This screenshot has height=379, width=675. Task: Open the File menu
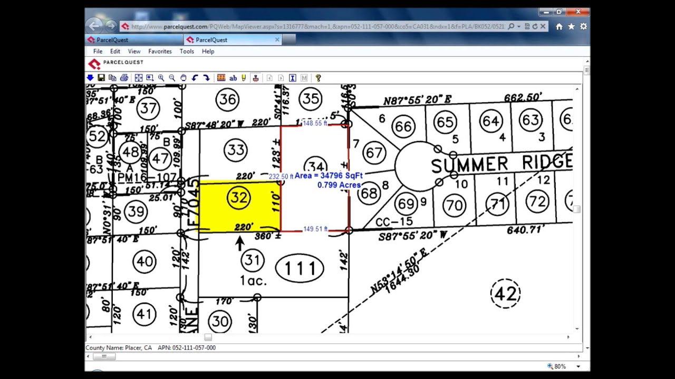tap(98, 51)
